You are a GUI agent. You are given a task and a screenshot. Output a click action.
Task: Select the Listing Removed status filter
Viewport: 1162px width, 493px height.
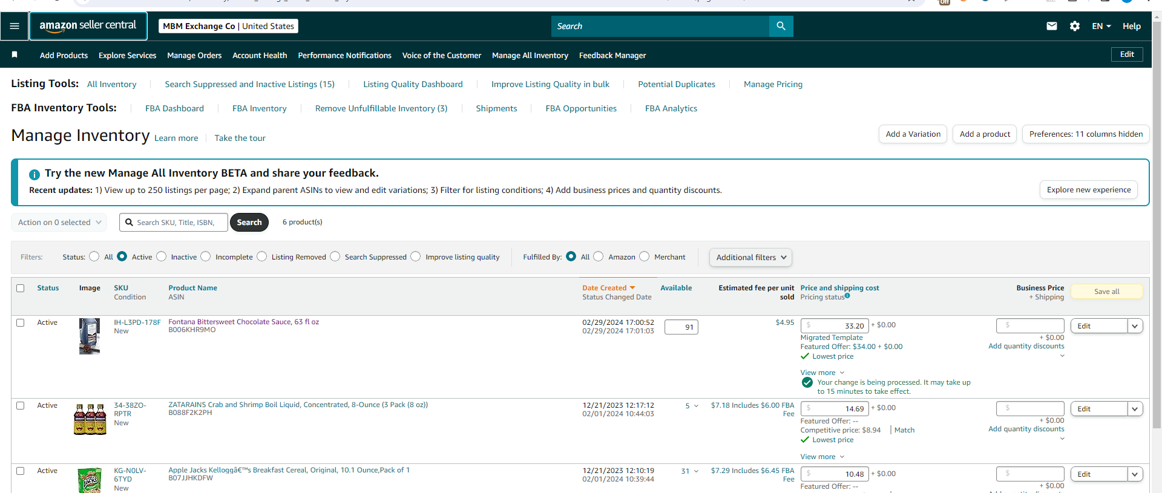(x=261, y=256)
